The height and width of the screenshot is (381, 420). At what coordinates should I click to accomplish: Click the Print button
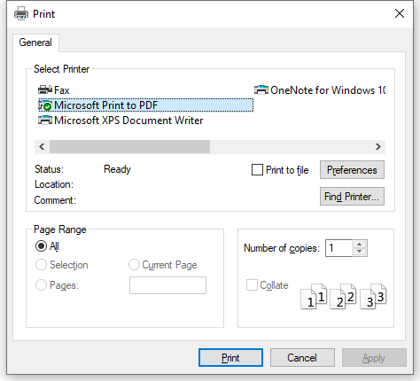[x=230, y=358]
